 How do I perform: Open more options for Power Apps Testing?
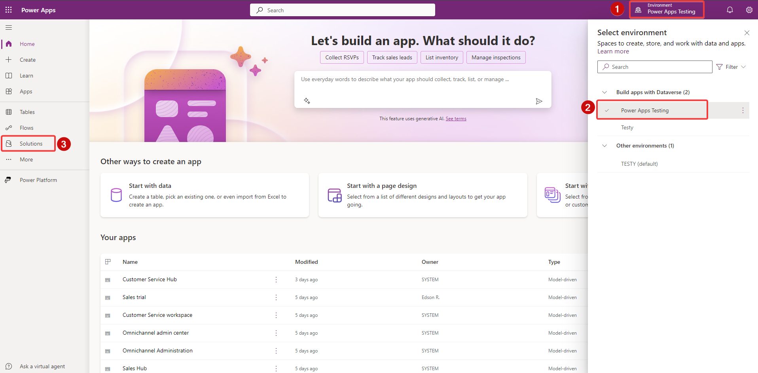pyautogui.click(x=743, y=110)
